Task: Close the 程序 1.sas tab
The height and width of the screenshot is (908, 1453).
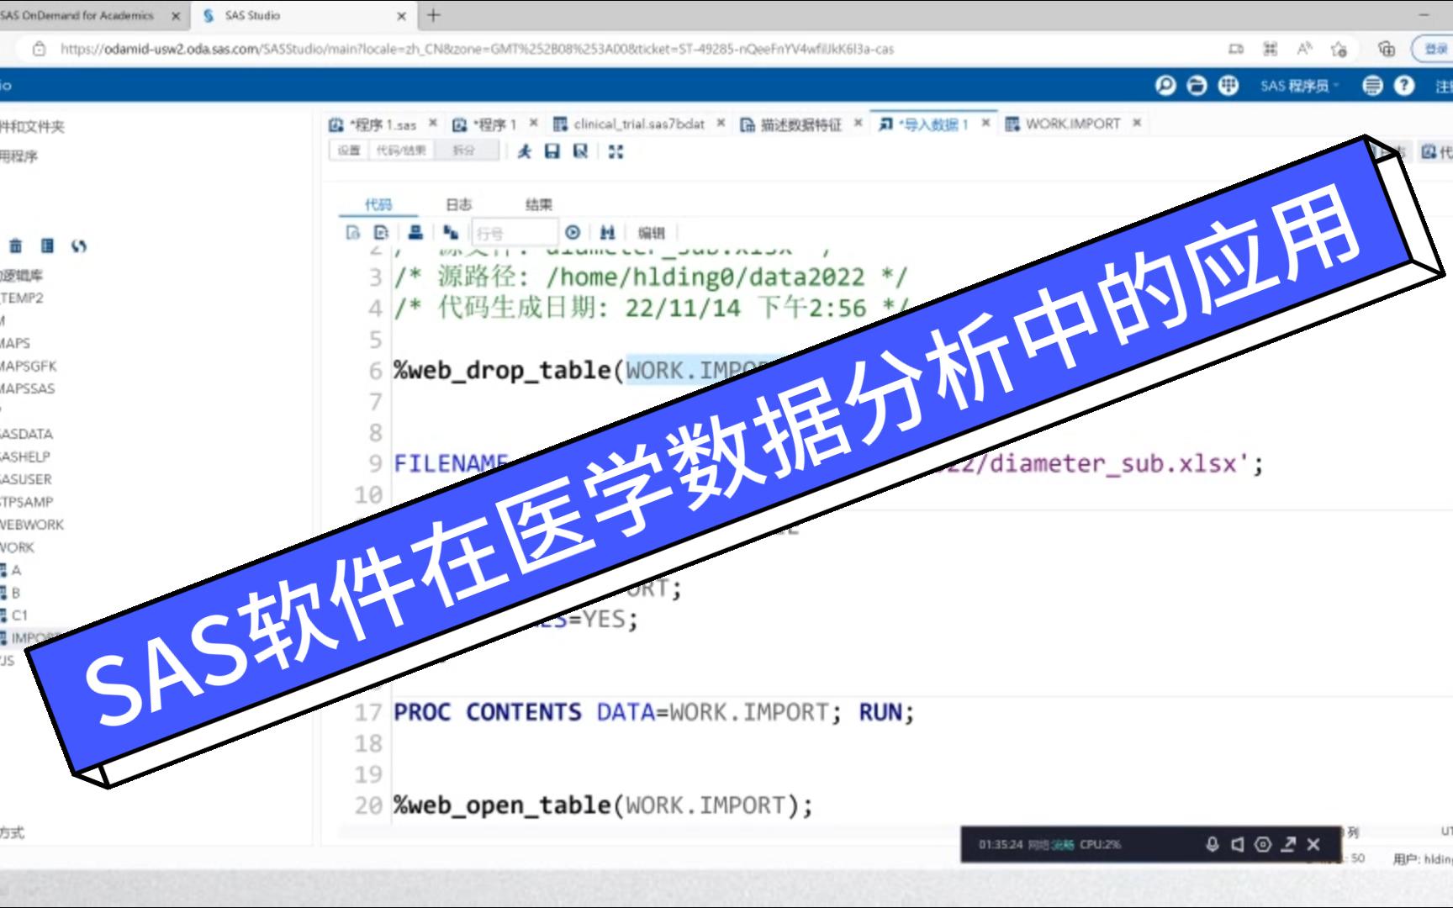Action: pos(433,123)
